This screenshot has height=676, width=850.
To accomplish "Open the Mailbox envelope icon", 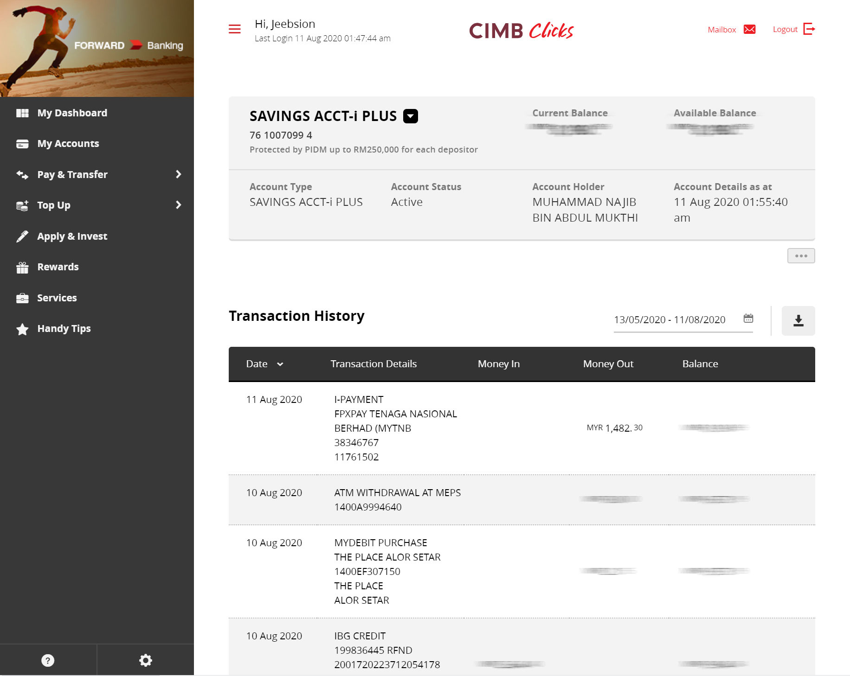I will [749, 29].
